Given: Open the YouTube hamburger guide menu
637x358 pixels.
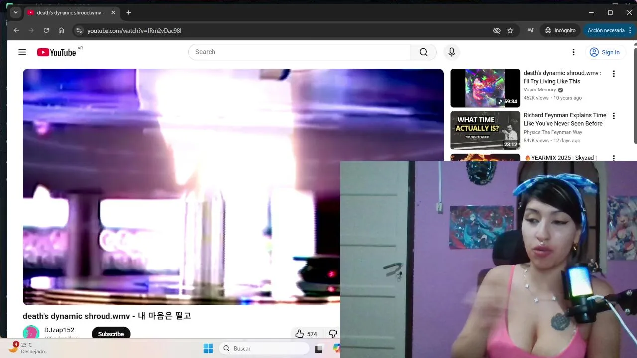Looking at the screenshot, I should [22, 52].
